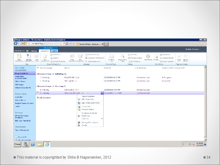Open the Proj123 Life Cycle document

coord(72,77)
